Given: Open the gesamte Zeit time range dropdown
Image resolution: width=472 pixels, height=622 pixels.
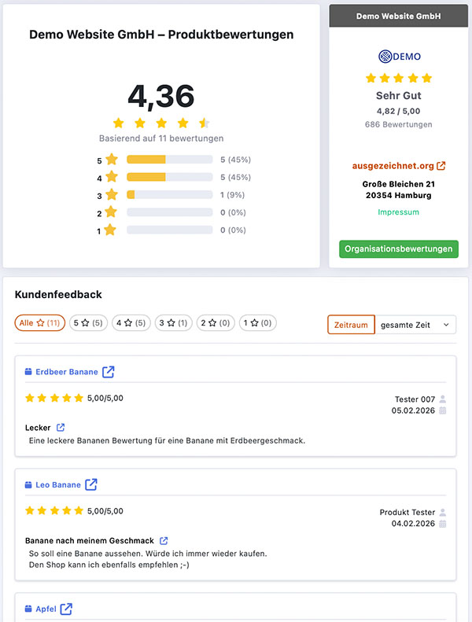Looking at the screenshot, I should click(415, 325).
